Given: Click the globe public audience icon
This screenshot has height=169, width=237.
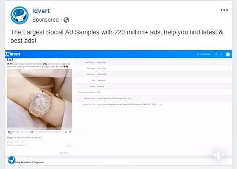Looking at the screenshot, I should tap(66, 20).
